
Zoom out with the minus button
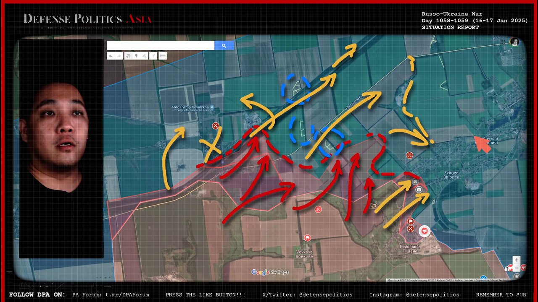click(517, 267)
